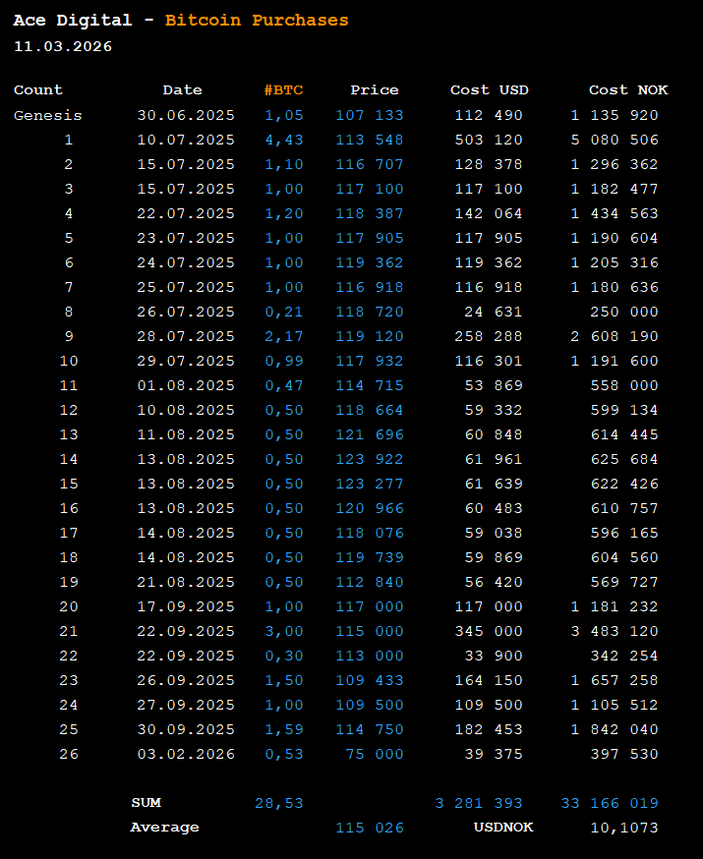Click USD cost 182 453
The image size is (703, 859).
[x=489, y=729]
